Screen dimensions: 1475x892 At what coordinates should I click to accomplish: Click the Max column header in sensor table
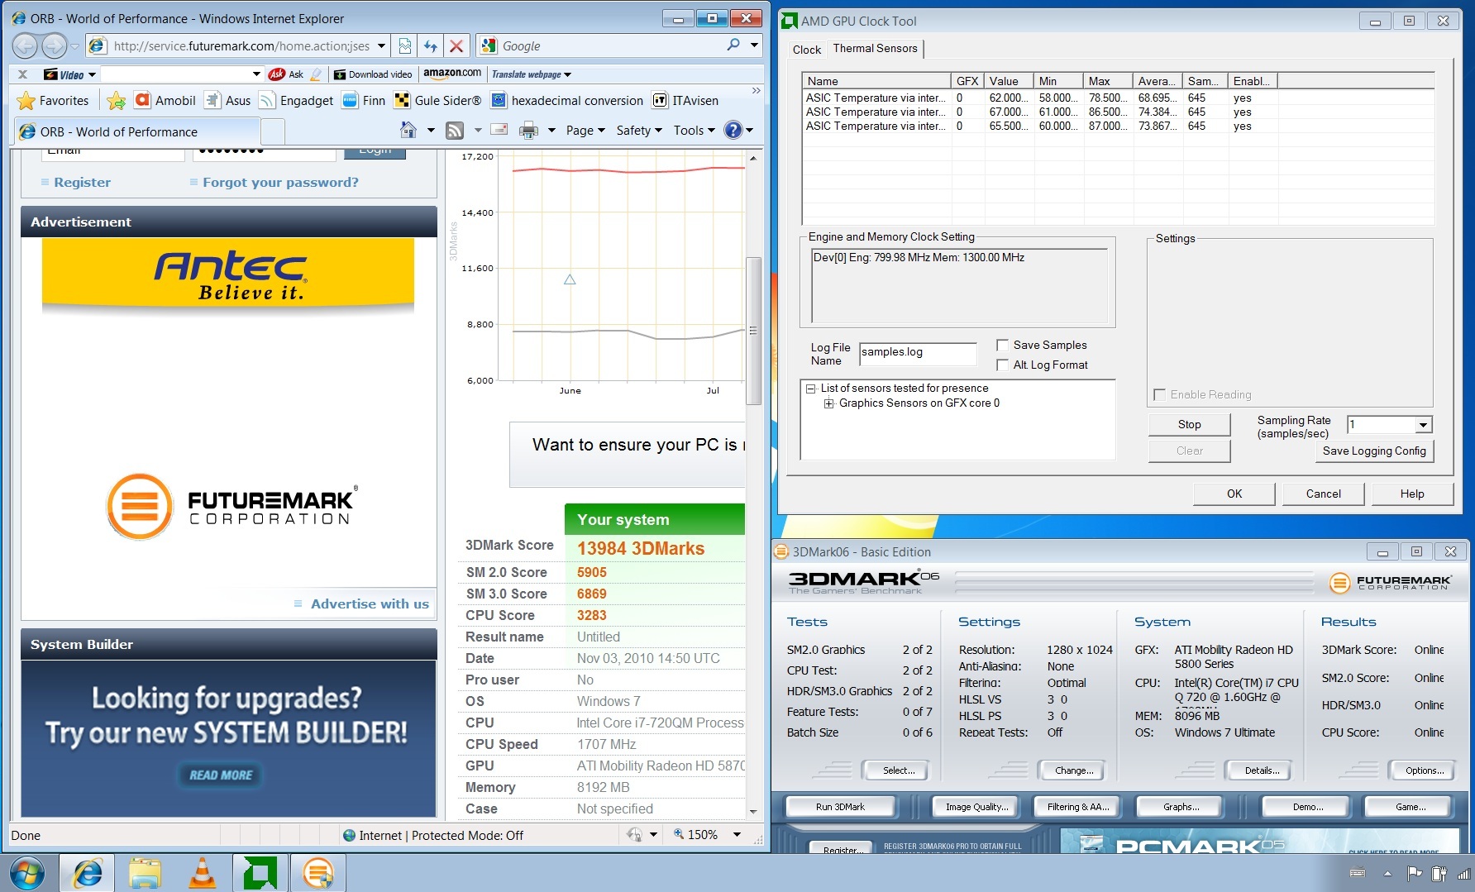[1107, 81]
